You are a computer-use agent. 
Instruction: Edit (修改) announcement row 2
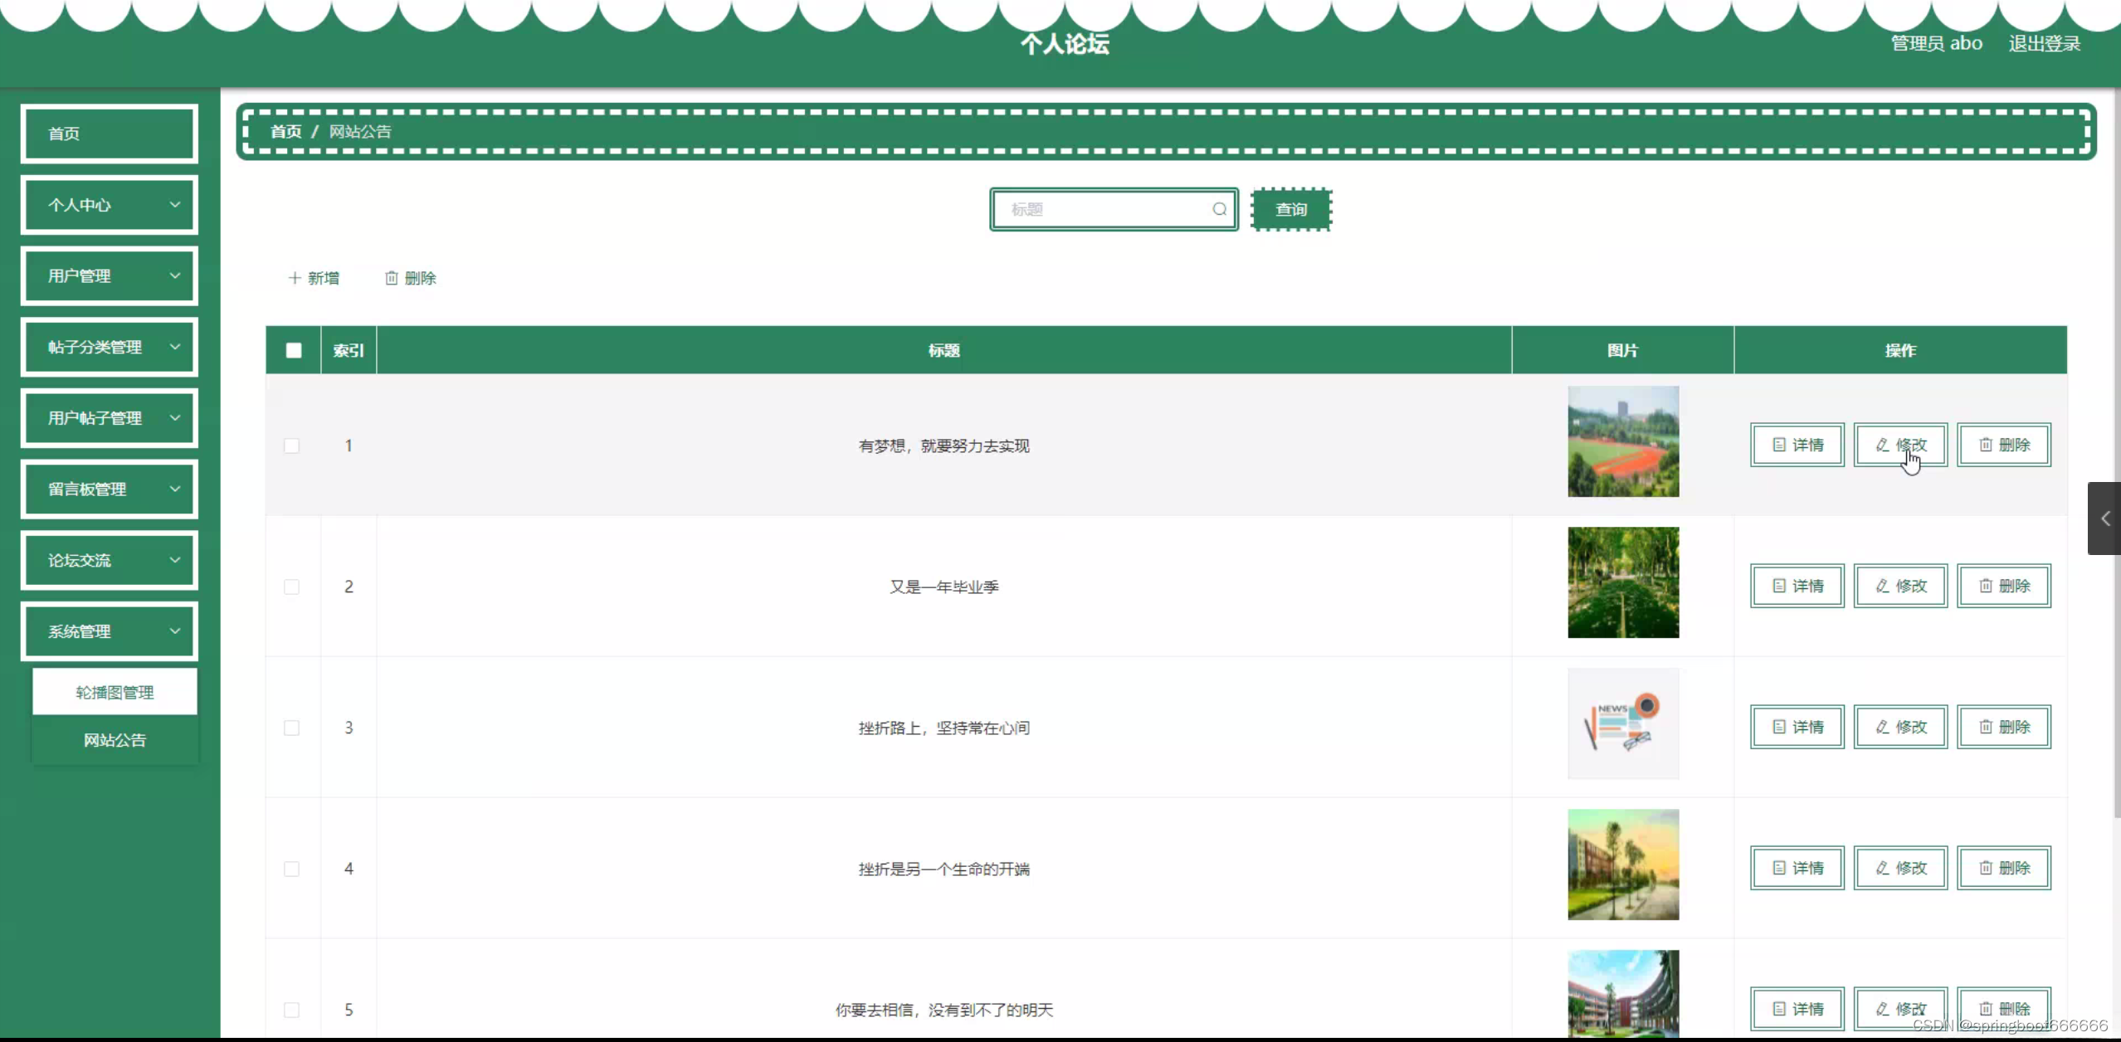point(1900,587)
